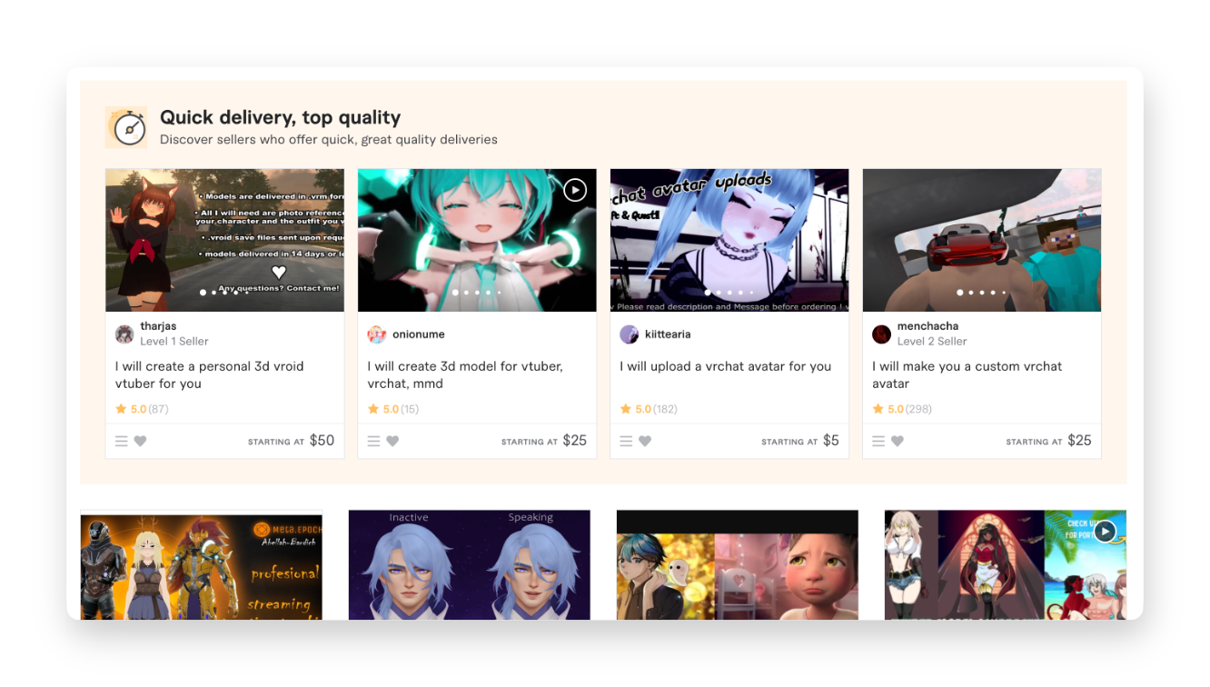Open 'I will upload a vrchat avatar' title

pos(726,366)
